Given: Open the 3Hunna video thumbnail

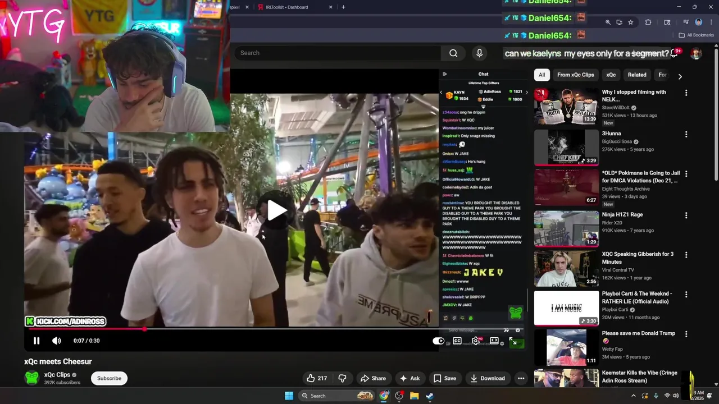Looking at the screenshot, I should pyautogui.click(x=566, y=148).
